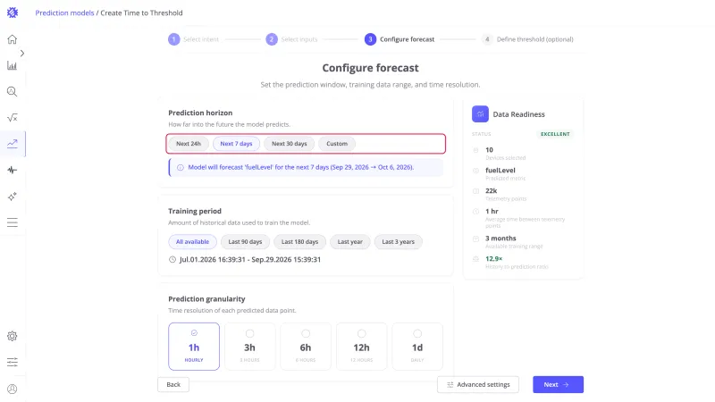Open the pulse waveform anomaly icon
715x402 pixels.
click(x=13, y=170)
